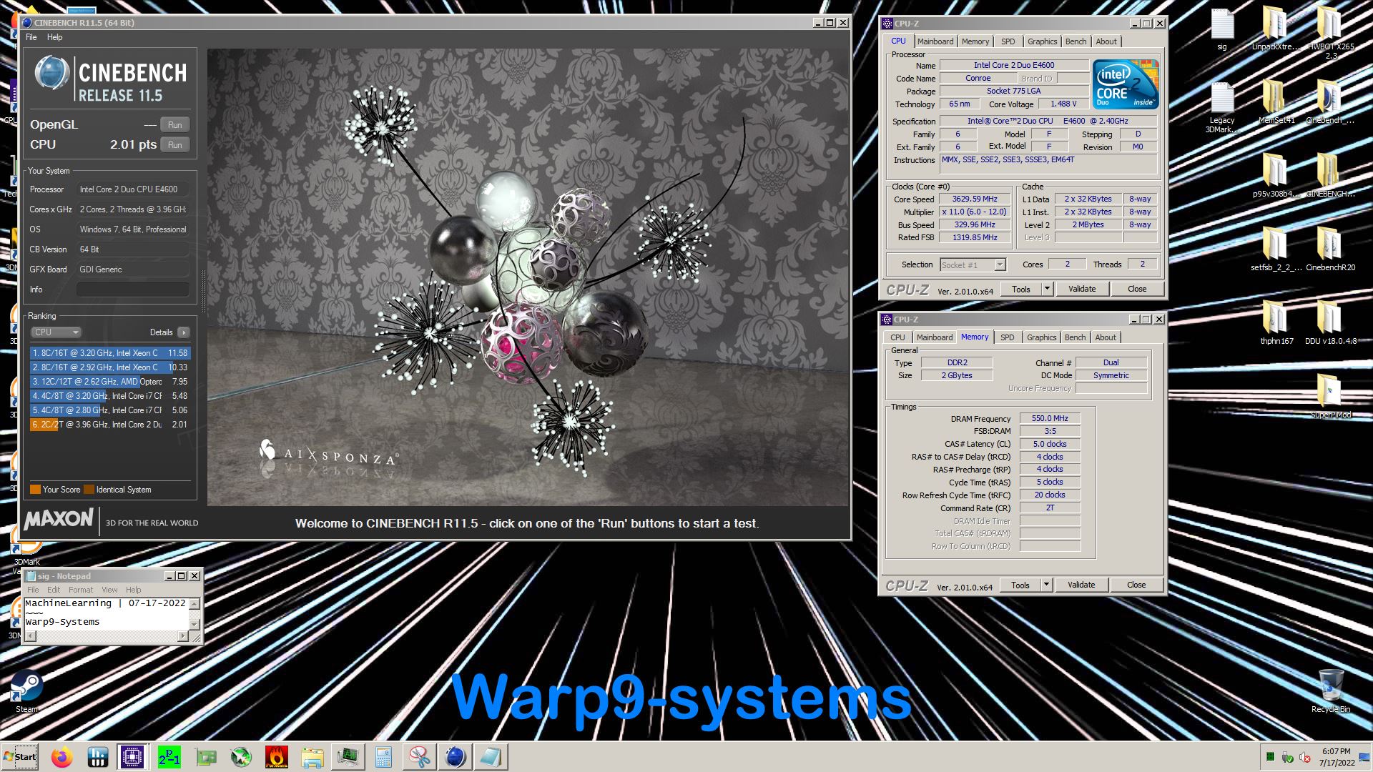Image resolution: width=1373 pixels, height=772 pixels.
Task: Click the Intel Core 2 Duo logo in CPU-Z
Action: pyautogui.click(x=1125, y=84)
